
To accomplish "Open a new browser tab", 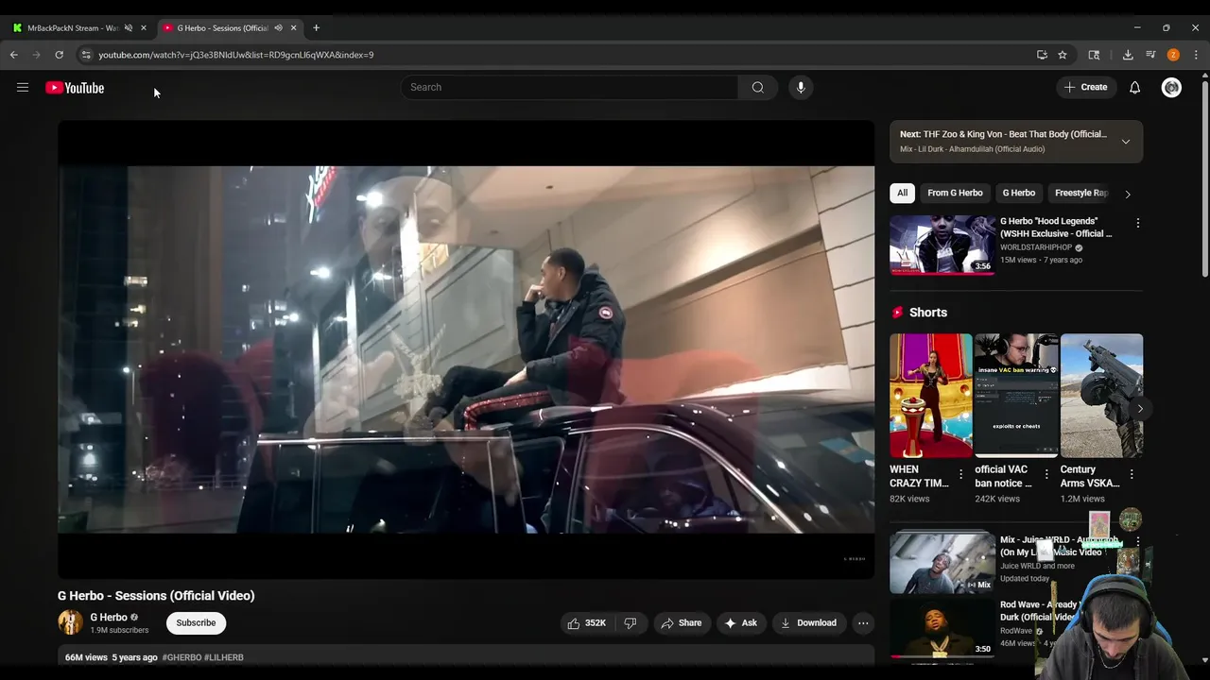I will tap(316, 28).
